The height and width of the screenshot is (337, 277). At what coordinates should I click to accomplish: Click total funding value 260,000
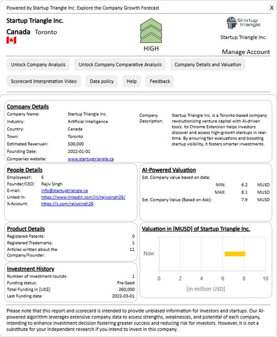[x=126, y=289]
